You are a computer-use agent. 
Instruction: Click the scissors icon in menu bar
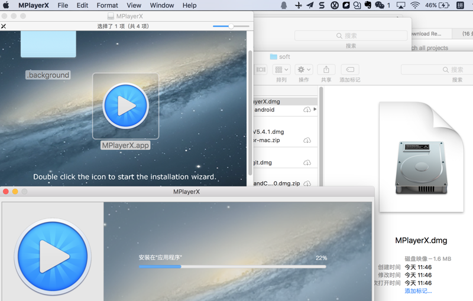coord(299,5)
